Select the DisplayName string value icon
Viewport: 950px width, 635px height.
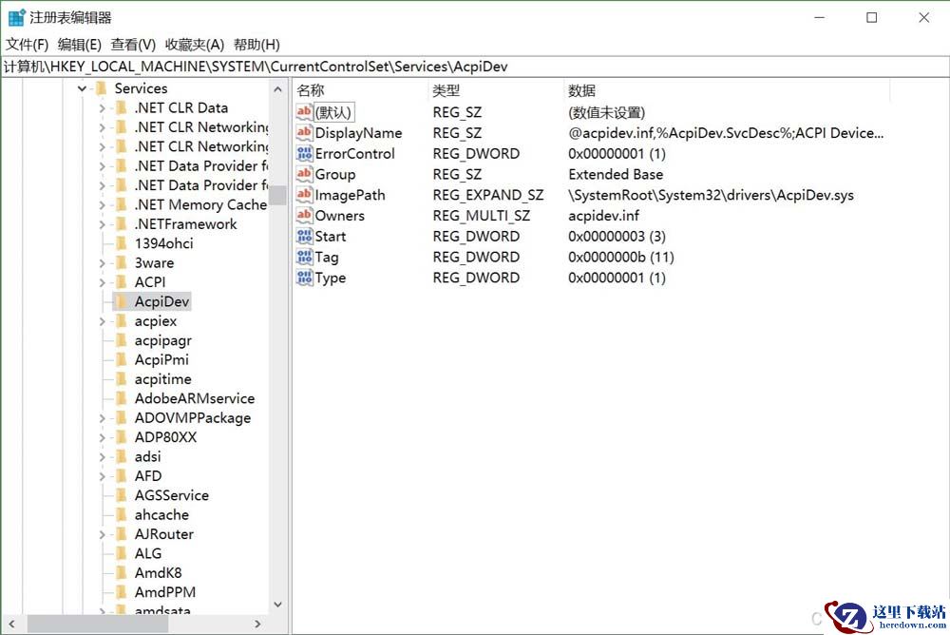point(304,133)
